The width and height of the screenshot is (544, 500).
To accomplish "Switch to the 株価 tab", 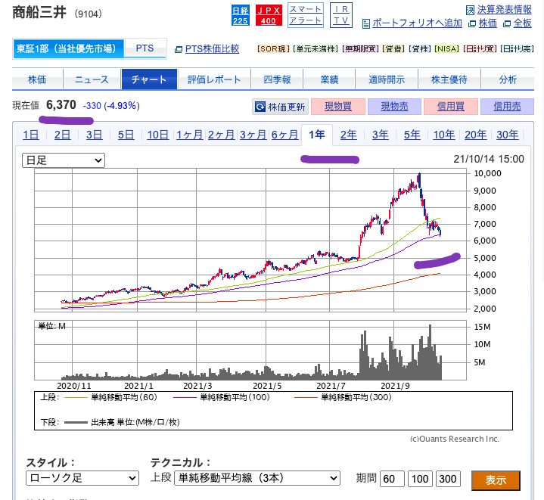I will [38, 79].
